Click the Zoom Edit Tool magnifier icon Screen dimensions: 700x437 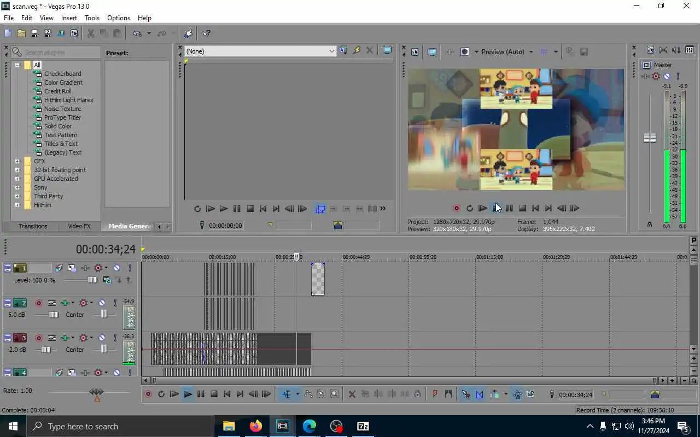[335, 394]
